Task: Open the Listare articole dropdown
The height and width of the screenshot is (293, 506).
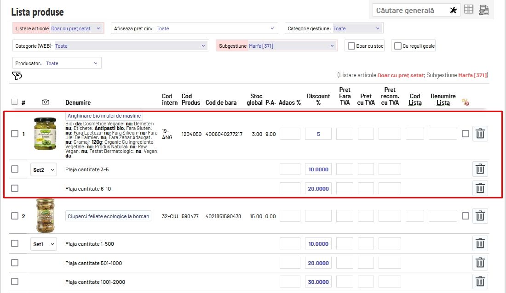Action: point(76,28)
